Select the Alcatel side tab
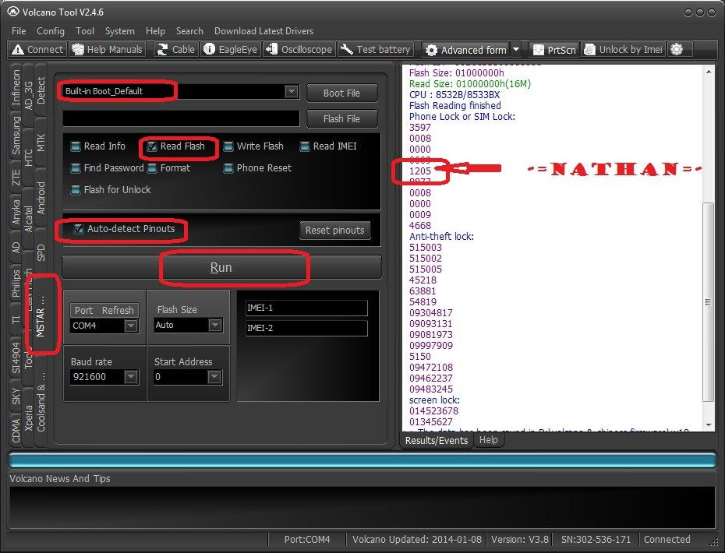Image resolution: width=725 pixels, height=553 pixels. click(29, 219)
